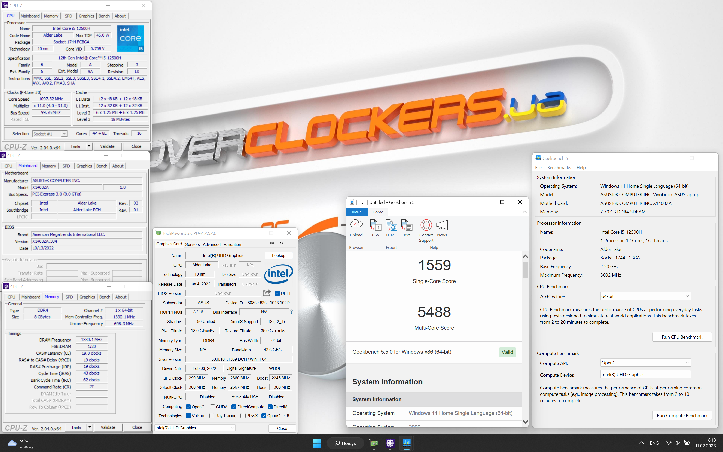Open Wi-Fi network settings in tray
This screenshot has height=452, width=723.
tap(669, 443)
